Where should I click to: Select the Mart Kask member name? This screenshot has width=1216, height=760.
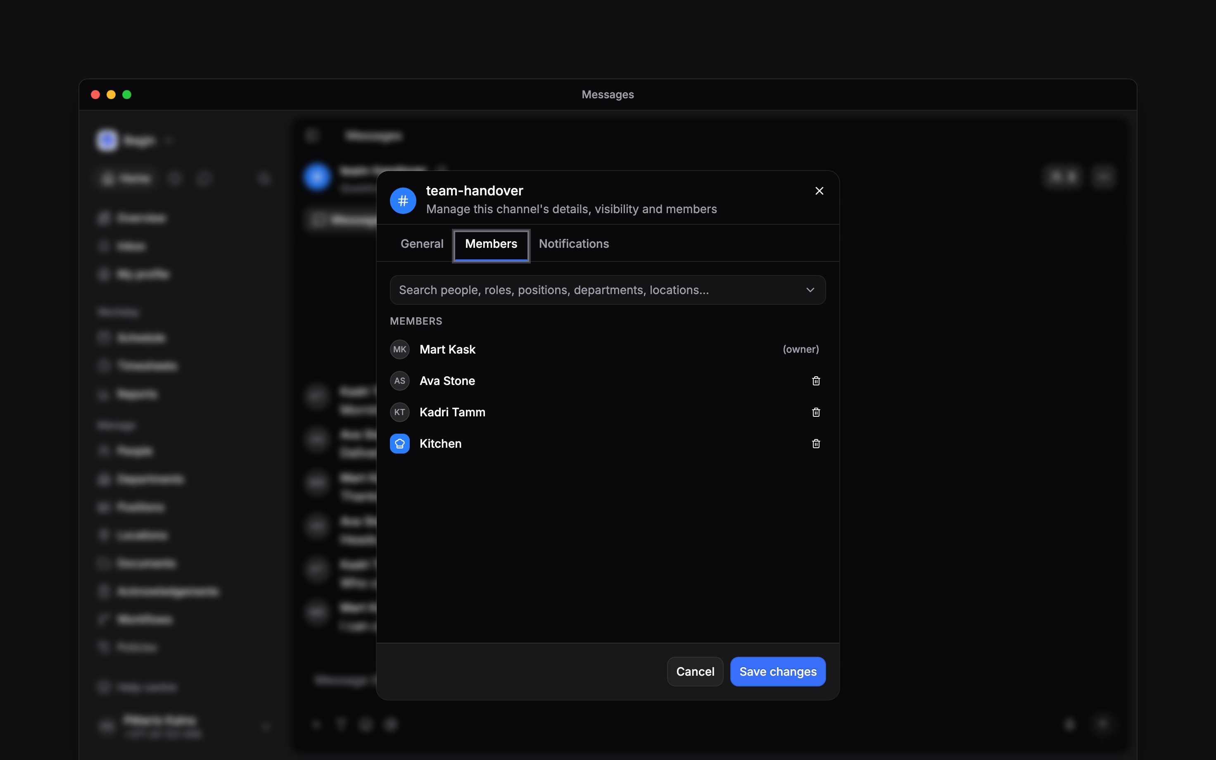(447, 349)
